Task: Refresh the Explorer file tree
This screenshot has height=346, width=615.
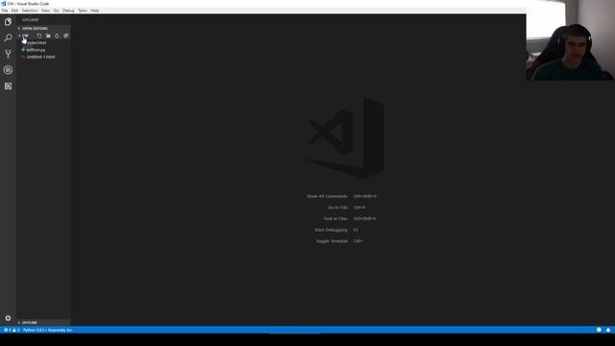Action: click(57, 36)
